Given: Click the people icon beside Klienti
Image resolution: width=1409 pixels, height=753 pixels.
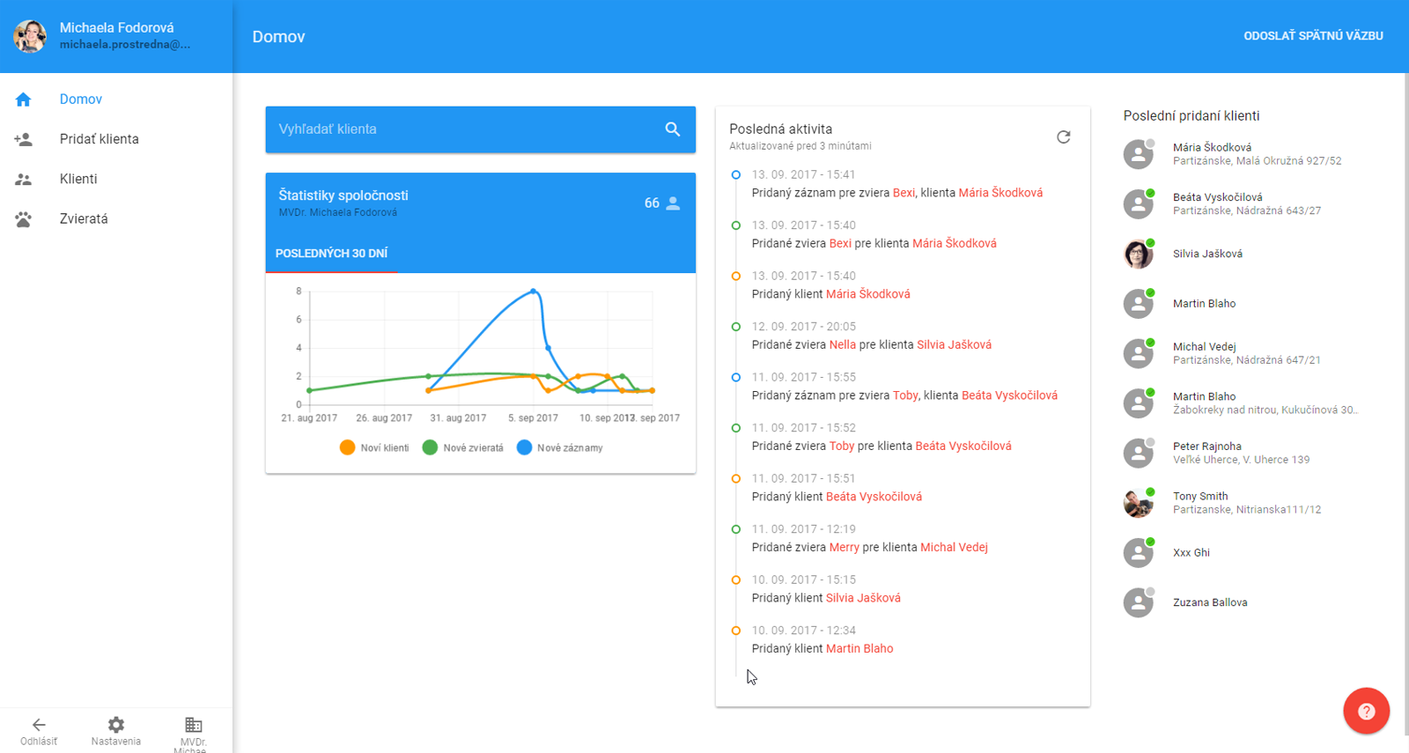Looking at the screenshot, I should (24, 179).
